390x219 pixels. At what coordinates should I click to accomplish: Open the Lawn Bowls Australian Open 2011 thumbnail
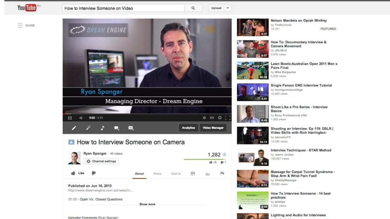[253, 70]
